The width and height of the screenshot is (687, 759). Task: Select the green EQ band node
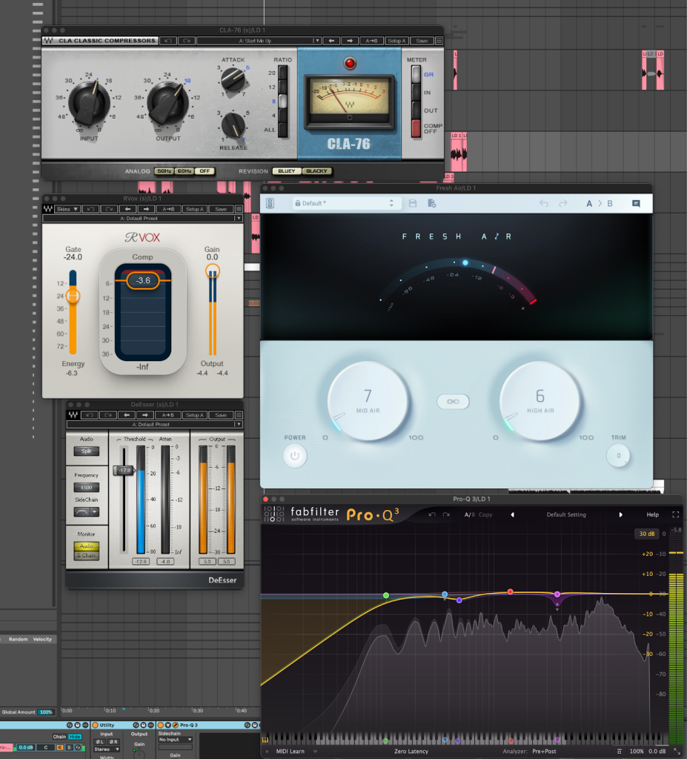tap(386, 595)
